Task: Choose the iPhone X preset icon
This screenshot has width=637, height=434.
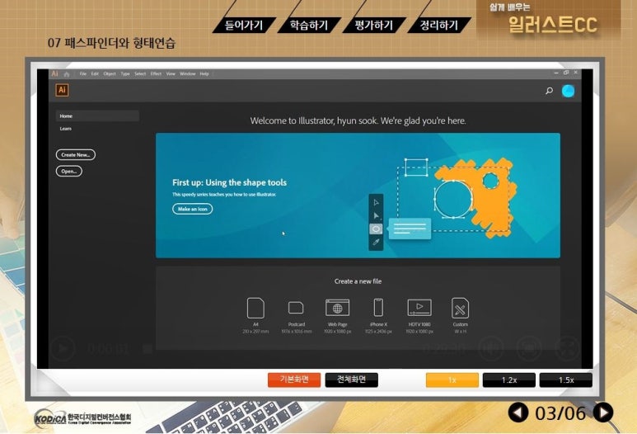Action: tap(378, 308)
